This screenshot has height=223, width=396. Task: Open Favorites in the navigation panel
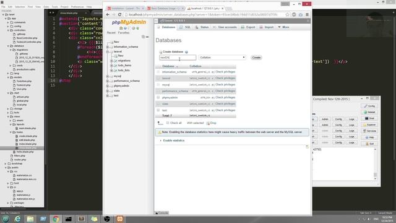(124, 33)
